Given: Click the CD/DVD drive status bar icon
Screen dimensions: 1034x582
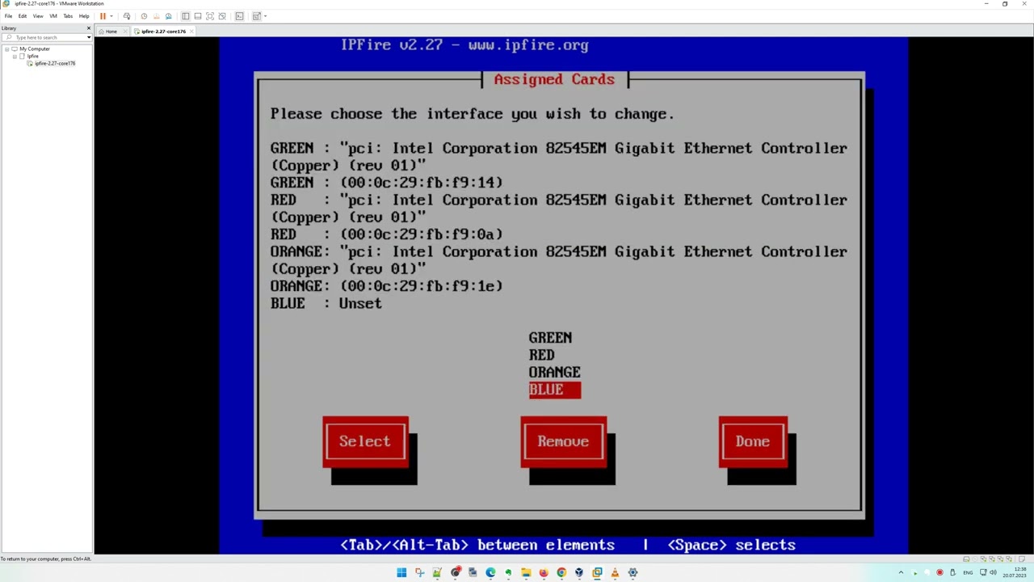Looking at the screenshot, I should pyautogui.click(x=975, y=559).
